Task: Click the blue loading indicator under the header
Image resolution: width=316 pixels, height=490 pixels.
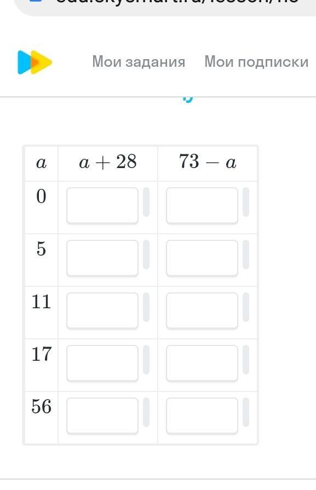Action: click(188, 100)
